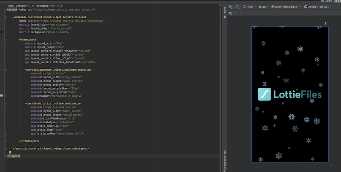341x172 pixels.
Task: Click the xmlns:android namespace URL
Action: pyautogui.click(x=72, y=21)
